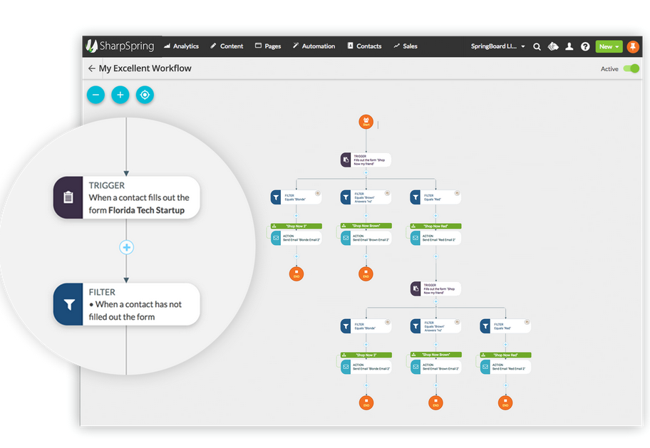
Task: Click the SharpSpring logo
Action: pos(120,46)
